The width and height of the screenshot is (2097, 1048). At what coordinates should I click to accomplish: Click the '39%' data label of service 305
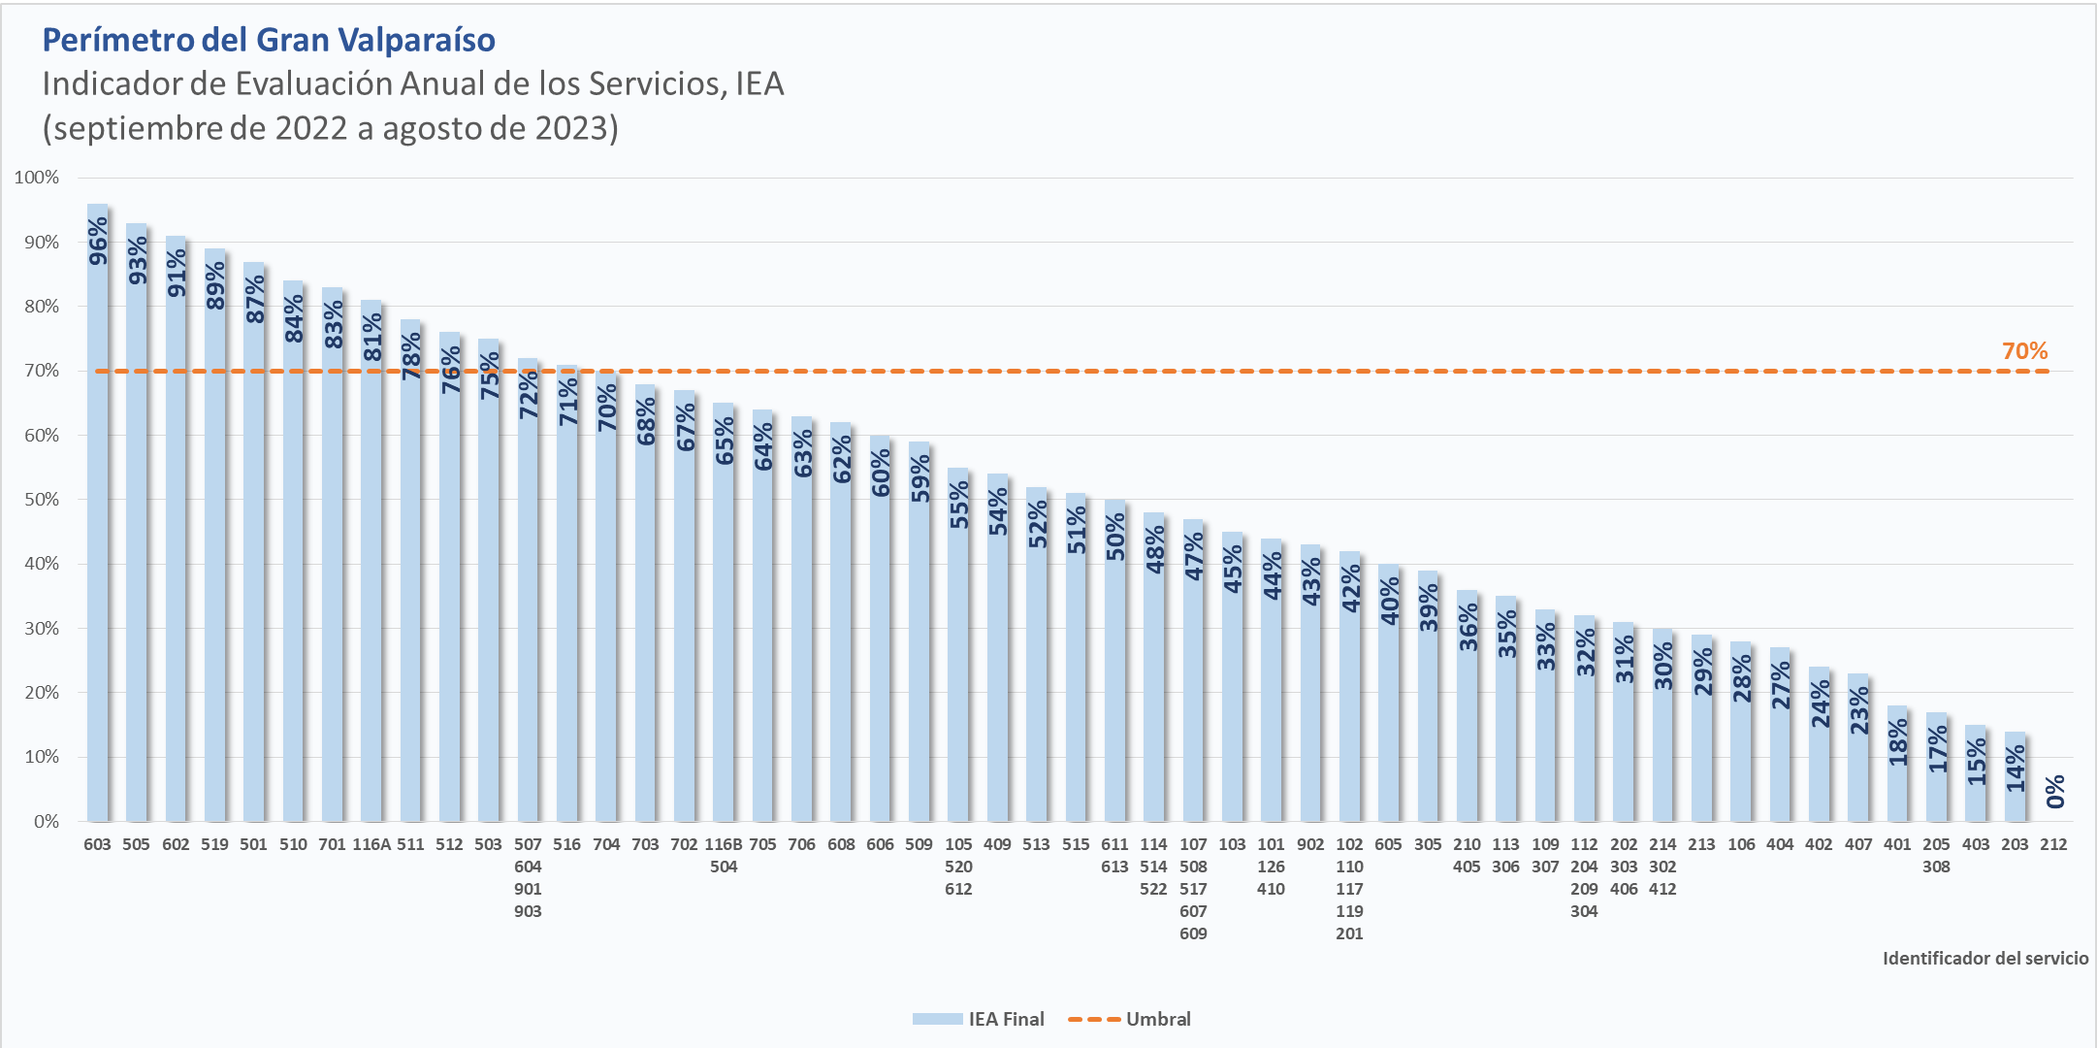pyautogui.click(x=1428, y=607)
